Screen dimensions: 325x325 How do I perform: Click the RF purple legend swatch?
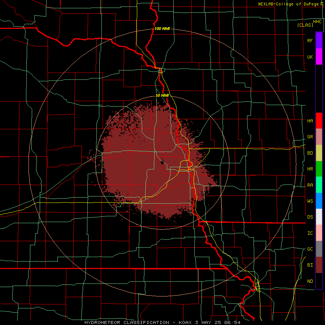319,40
